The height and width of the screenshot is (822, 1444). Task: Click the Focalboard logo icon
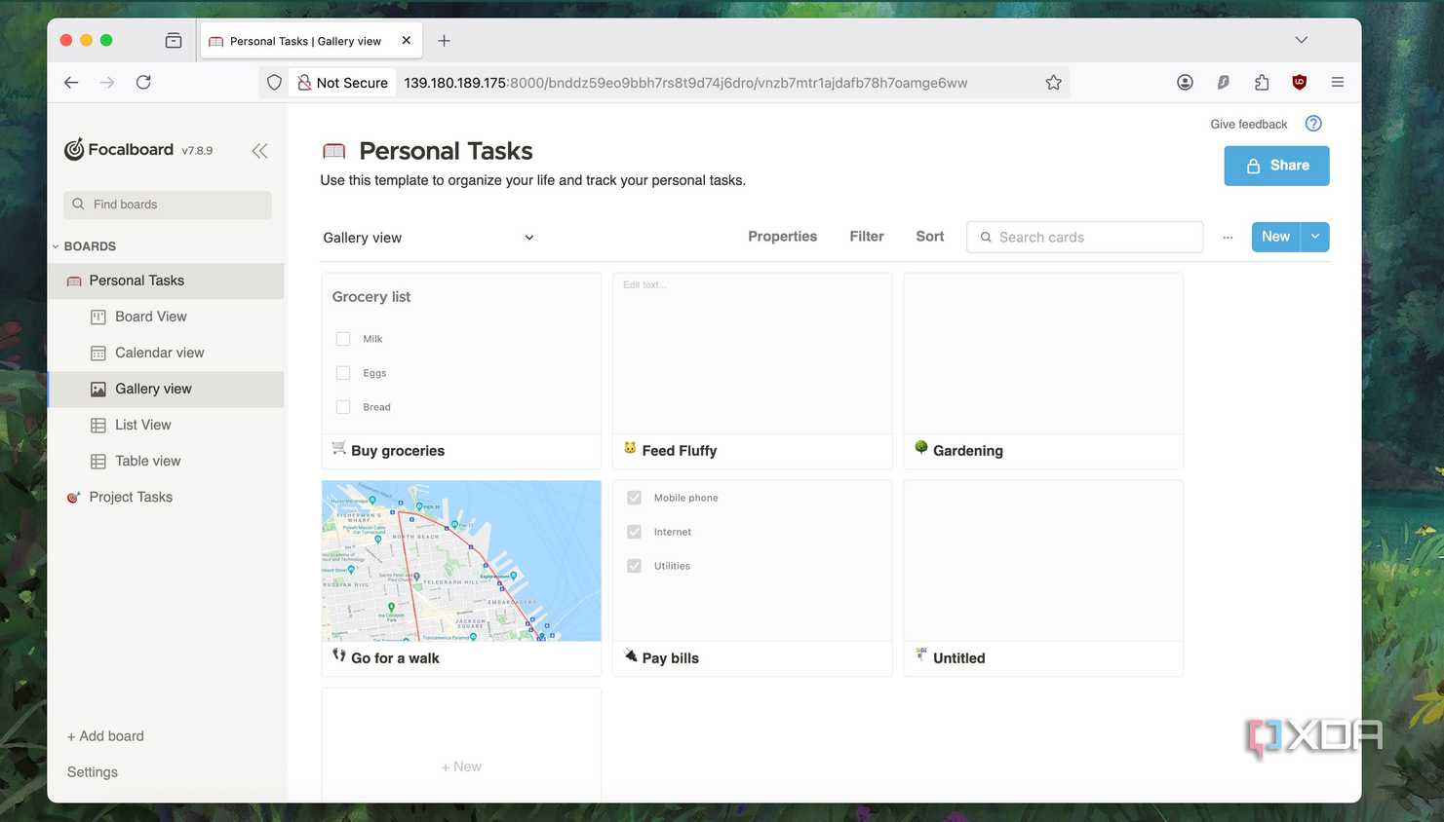(x=74, y=149)
